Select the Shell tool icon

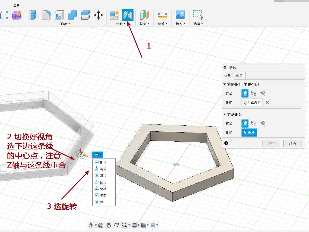tap(59, 15)
